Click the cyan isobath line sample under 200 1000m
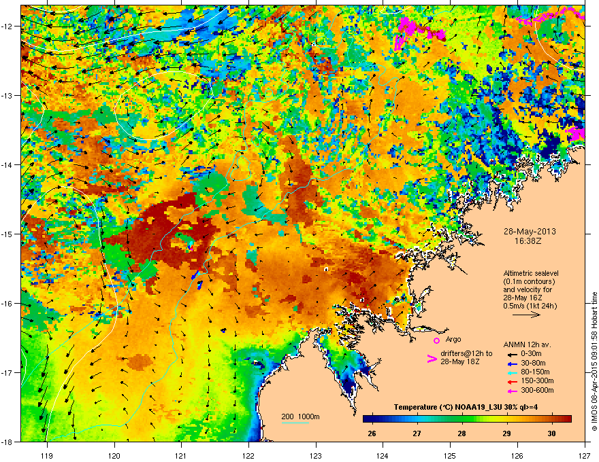Viewport: 599px width, 462px height. (x=295, y=423)
